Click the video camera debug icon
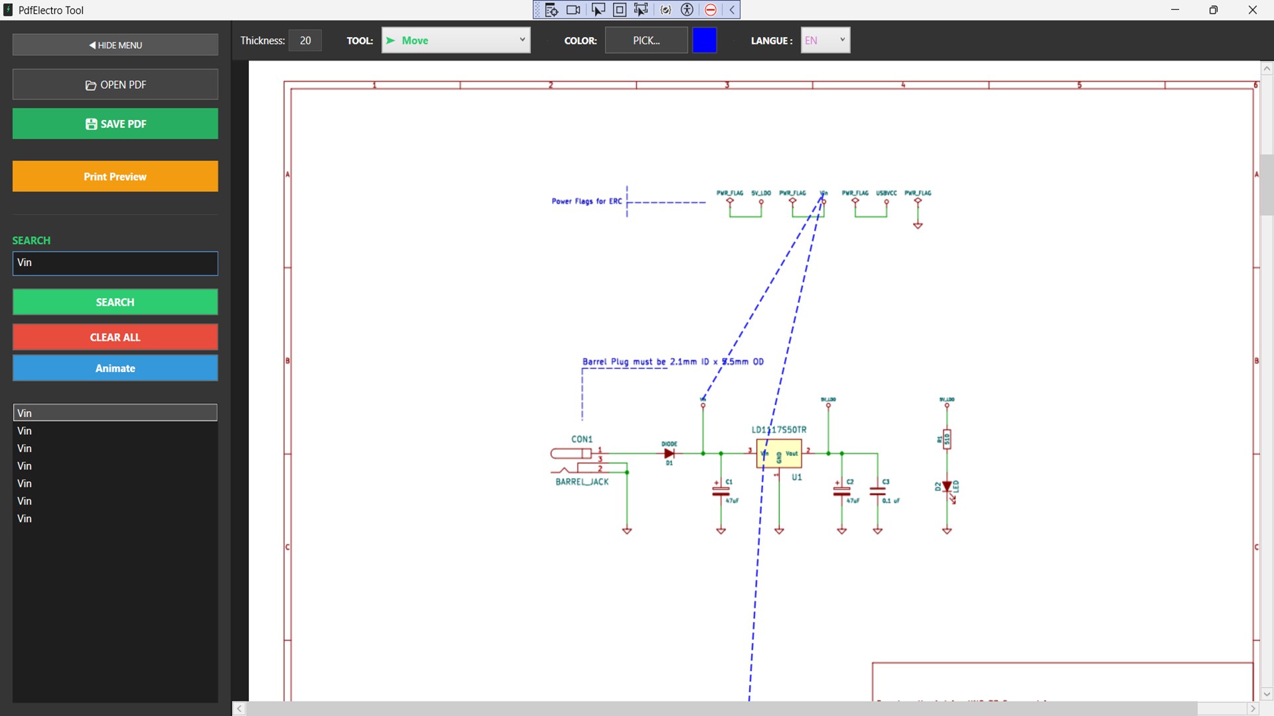Viewport: 1274px width, 716px height. pyautogui.click(x=573, y=10)
